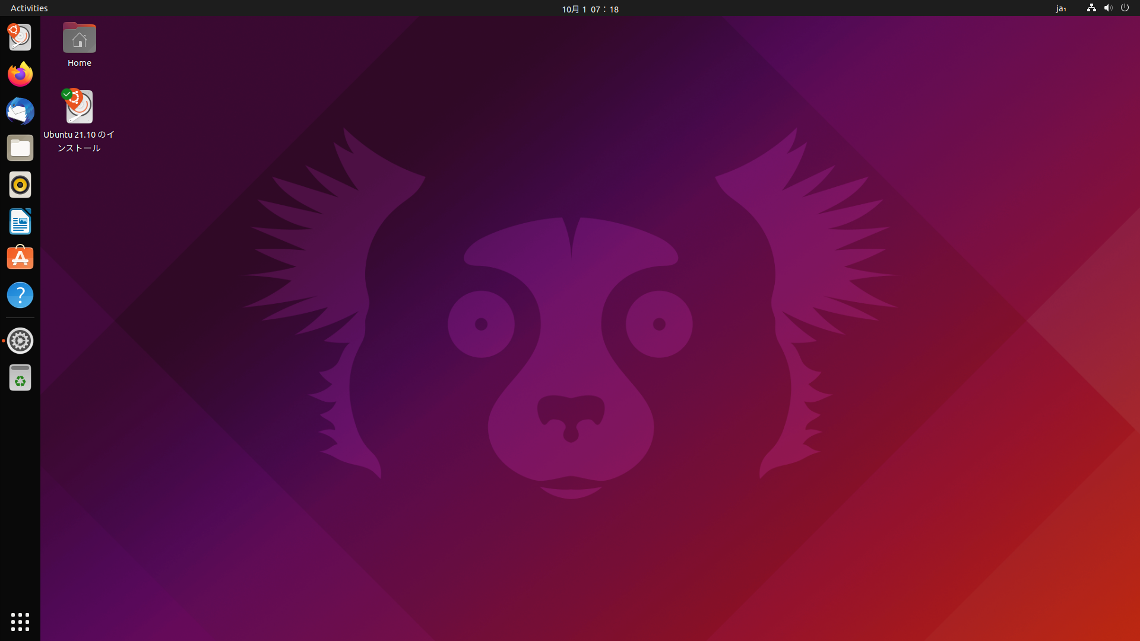The width and height of the screenshot is (1140, 641).
Task: Open the date and time clock menu
Action: 590,9
